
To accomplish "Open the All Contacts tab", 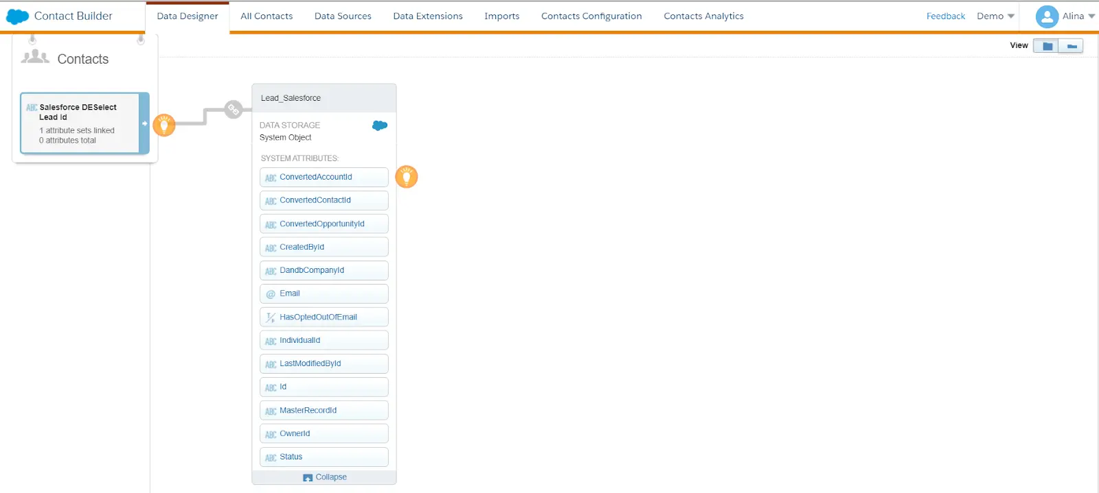I will 267,16.
